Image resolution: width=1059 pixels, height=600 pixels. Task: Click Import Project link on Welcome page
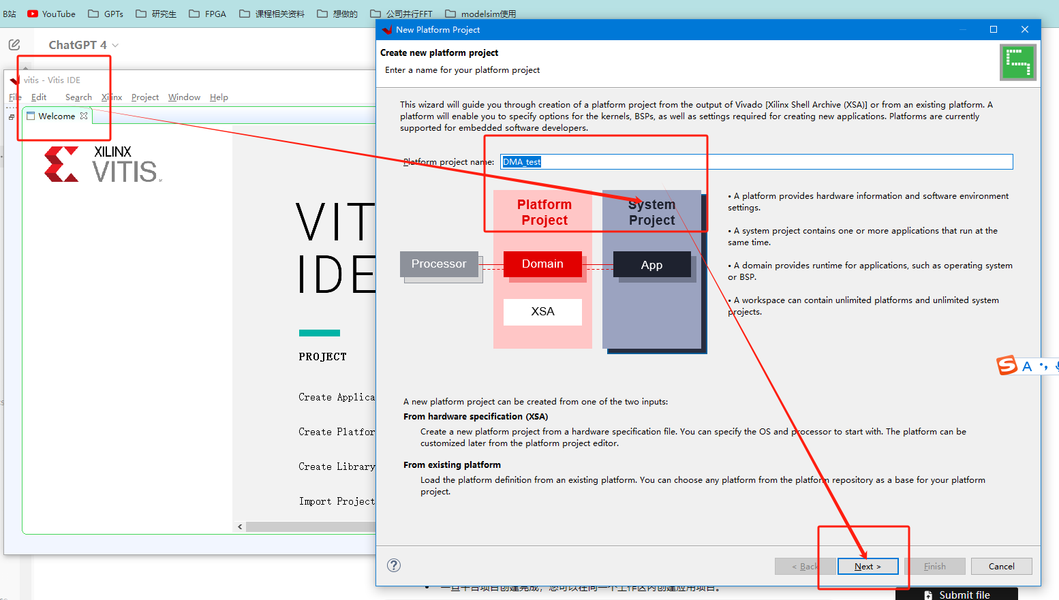click(337, 501)
